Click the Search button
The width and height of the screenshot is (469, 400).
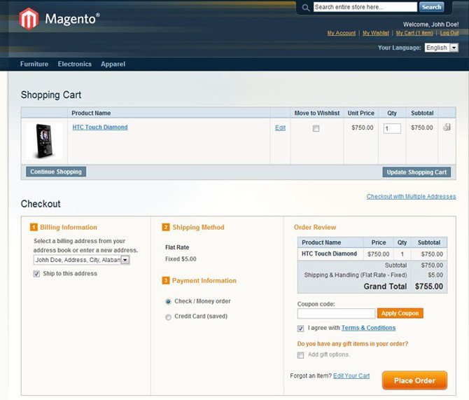432,7
